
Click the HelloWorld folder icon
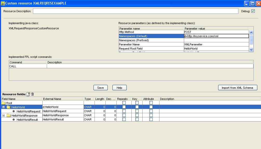pos(9,107)
